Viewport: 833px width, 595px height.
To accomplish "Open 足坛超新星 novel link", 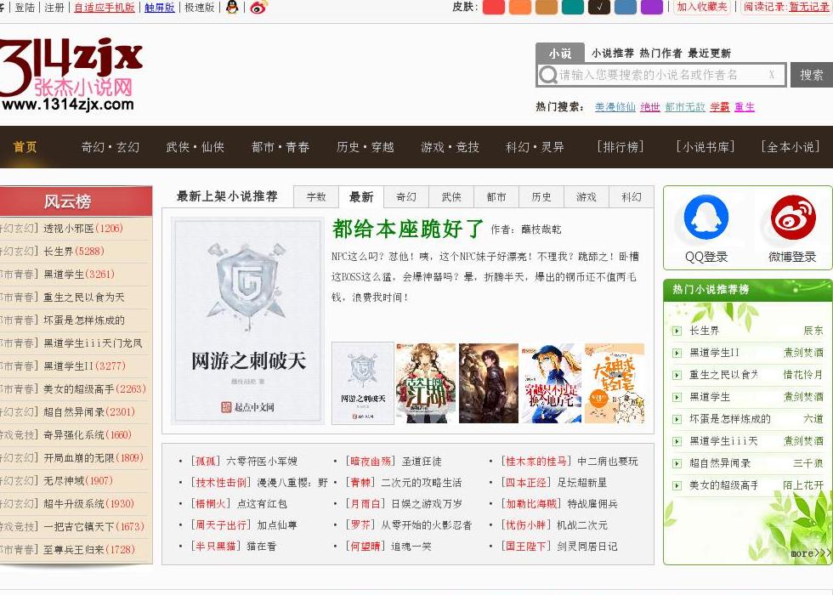I will click(581, 483).
